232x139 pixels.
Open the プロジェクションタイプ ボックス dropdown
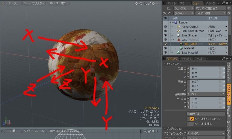click(x=207, y=133)
